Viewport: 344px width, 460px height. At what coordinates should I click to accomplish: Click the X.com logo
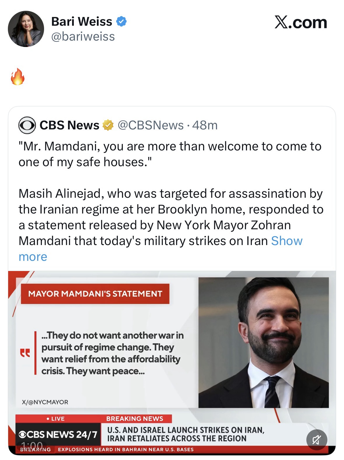pos(301,22)
